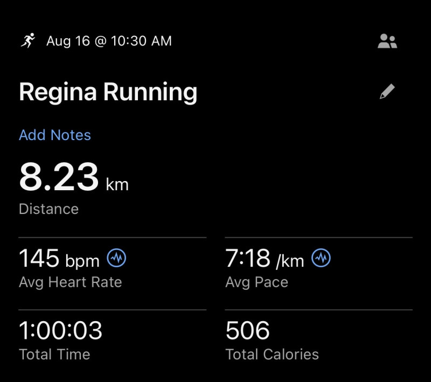431x382 pixels.
Task: Click the Distance label
Action: click(x=48, y=209)
